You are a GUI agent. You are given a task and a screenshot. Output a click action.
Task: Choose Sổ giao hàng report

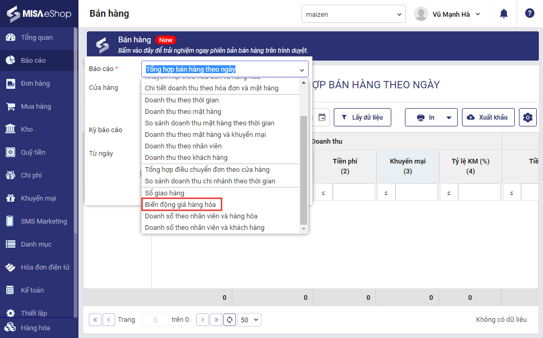[x=164, y=193]
